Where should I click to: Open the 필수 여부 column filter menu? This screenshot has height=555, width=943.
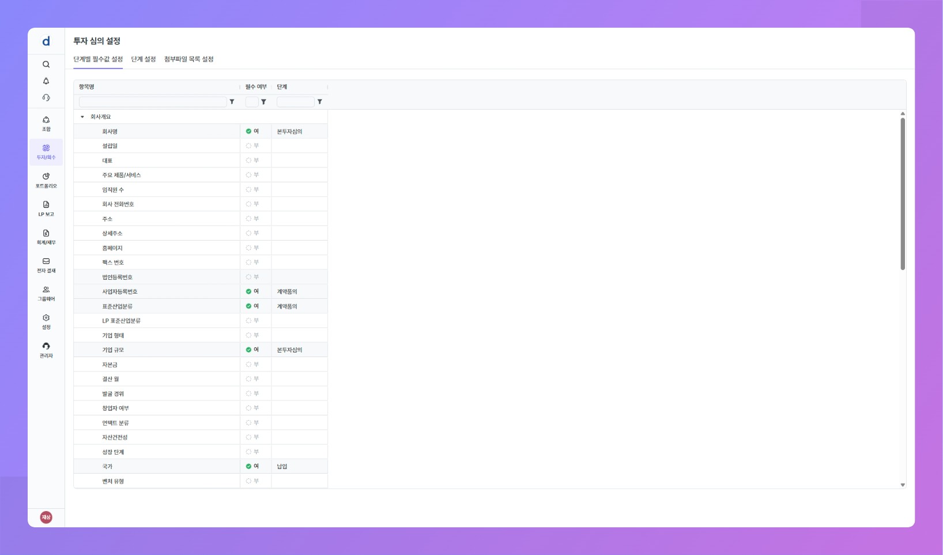(x=264, y=102)
